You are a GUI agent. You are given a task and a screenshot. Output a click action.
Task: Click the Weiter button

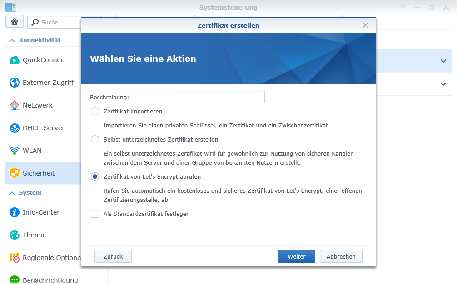[x=296, y=256]
